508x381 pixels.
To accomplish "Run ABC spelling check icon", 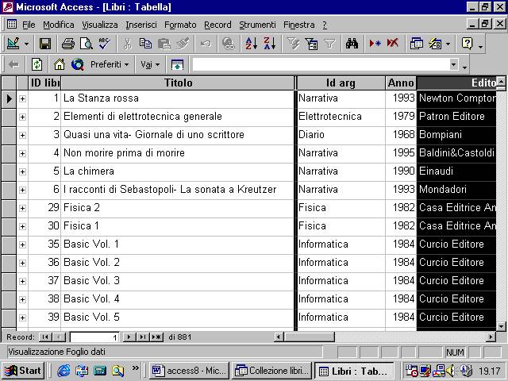I will [x=104, y=44].
